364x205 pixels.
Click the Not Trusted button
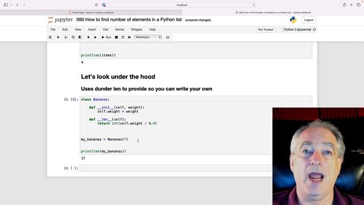pyautogui.click(x=266, y=30)
